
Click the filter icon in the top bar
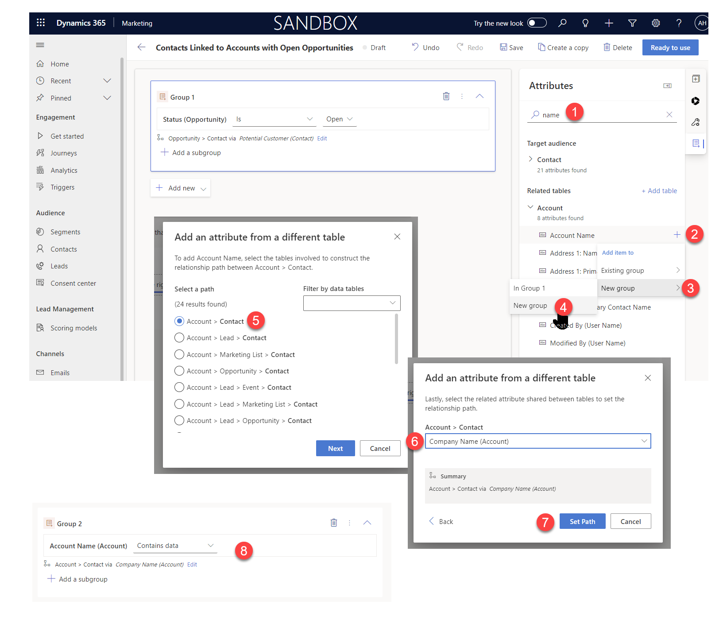[632, 23]
